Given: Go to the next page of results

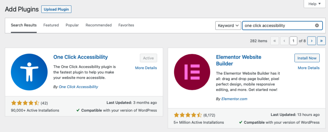Looking at the screenshot, I should coord(312,41).
